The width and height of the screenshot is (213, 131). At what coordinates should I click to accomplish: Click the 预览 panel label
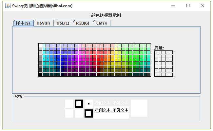point(19,97)
